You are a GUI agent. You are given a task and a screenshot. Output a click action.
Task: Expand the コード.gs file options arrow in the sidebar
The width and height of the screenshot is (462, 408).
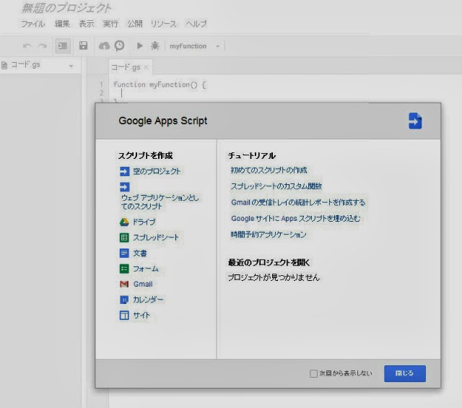tap(71, 66)
